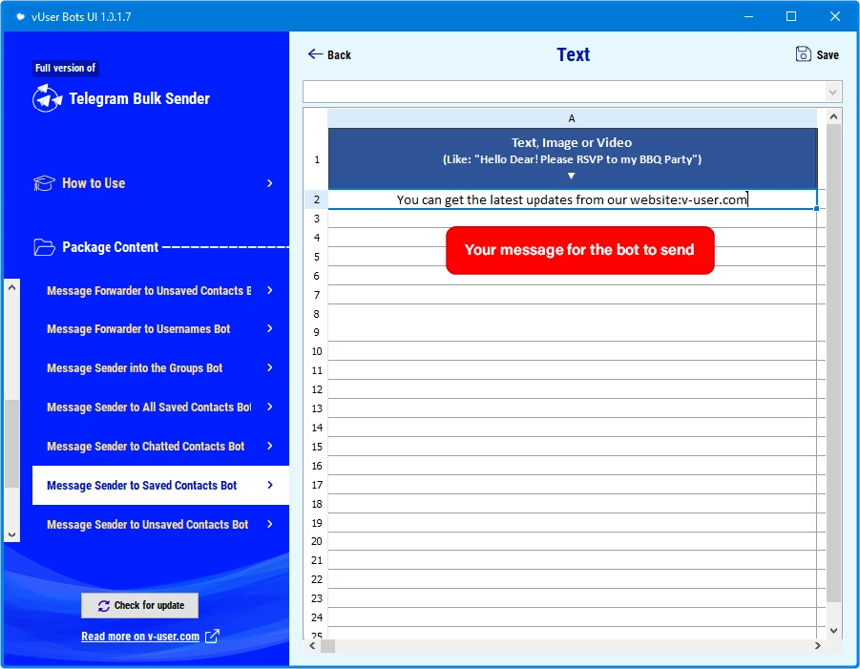The image size is (860, 669).
Task: Click the Back arrow icon
Action: (315, 53)
